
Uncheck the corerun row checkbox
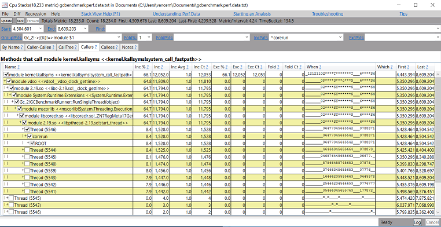tap(30, 137)
